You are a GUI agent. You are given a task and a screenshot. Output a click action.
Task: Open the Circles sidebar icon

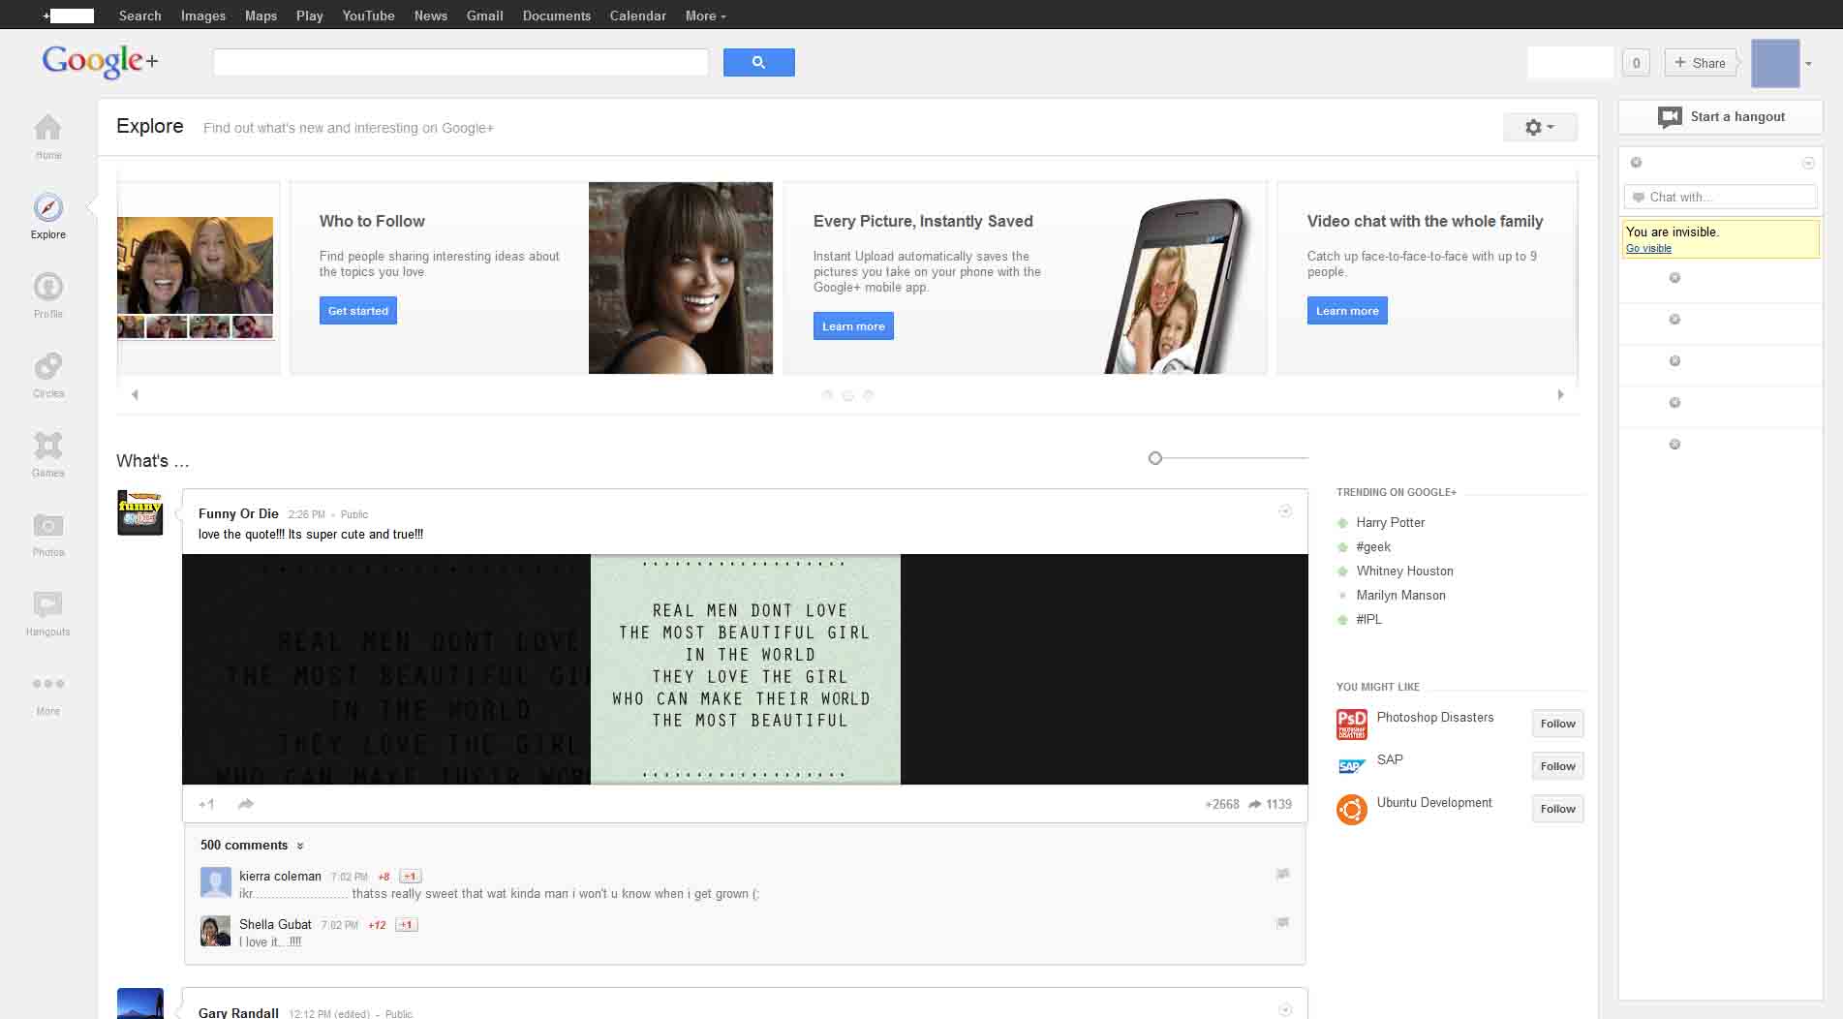point(47,366)
